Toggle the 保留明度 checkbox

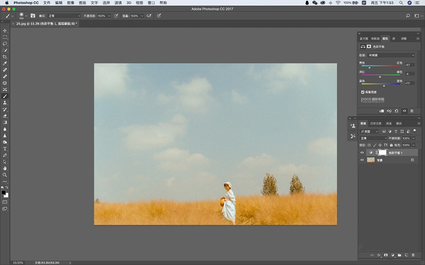pyautogui.click(x=363, y=92)
